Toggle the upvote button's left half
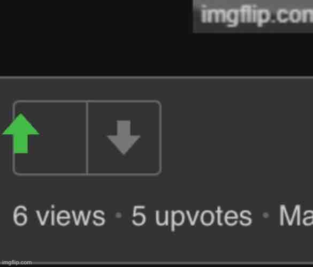The image size is (313, 267). [x=50, y=138]
